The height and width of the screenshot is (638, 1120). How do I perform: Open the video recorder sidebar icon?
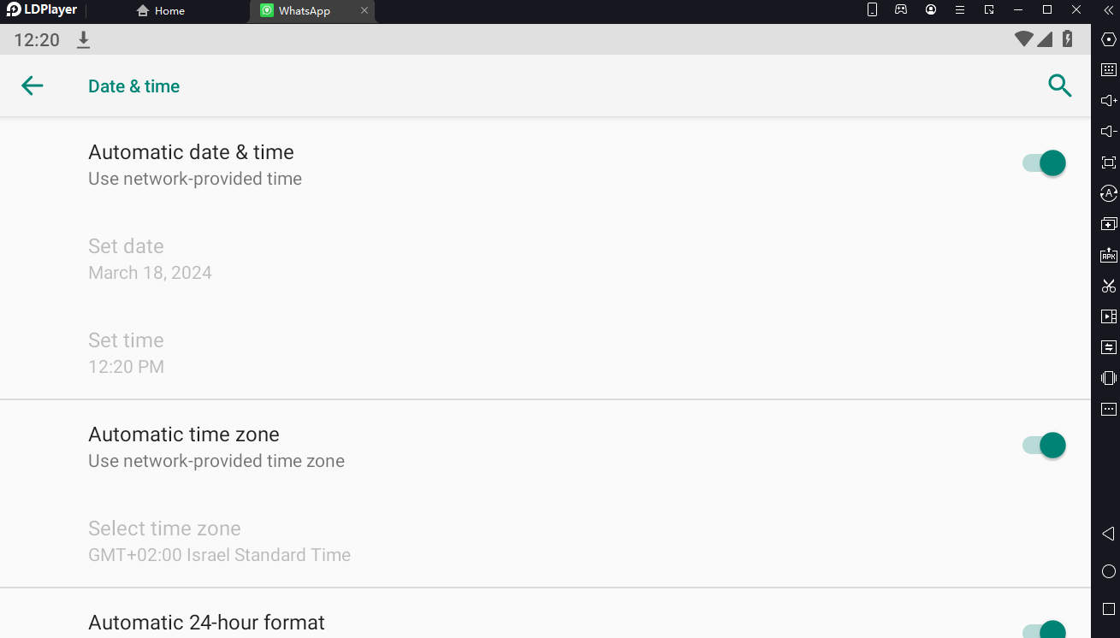1109,316
